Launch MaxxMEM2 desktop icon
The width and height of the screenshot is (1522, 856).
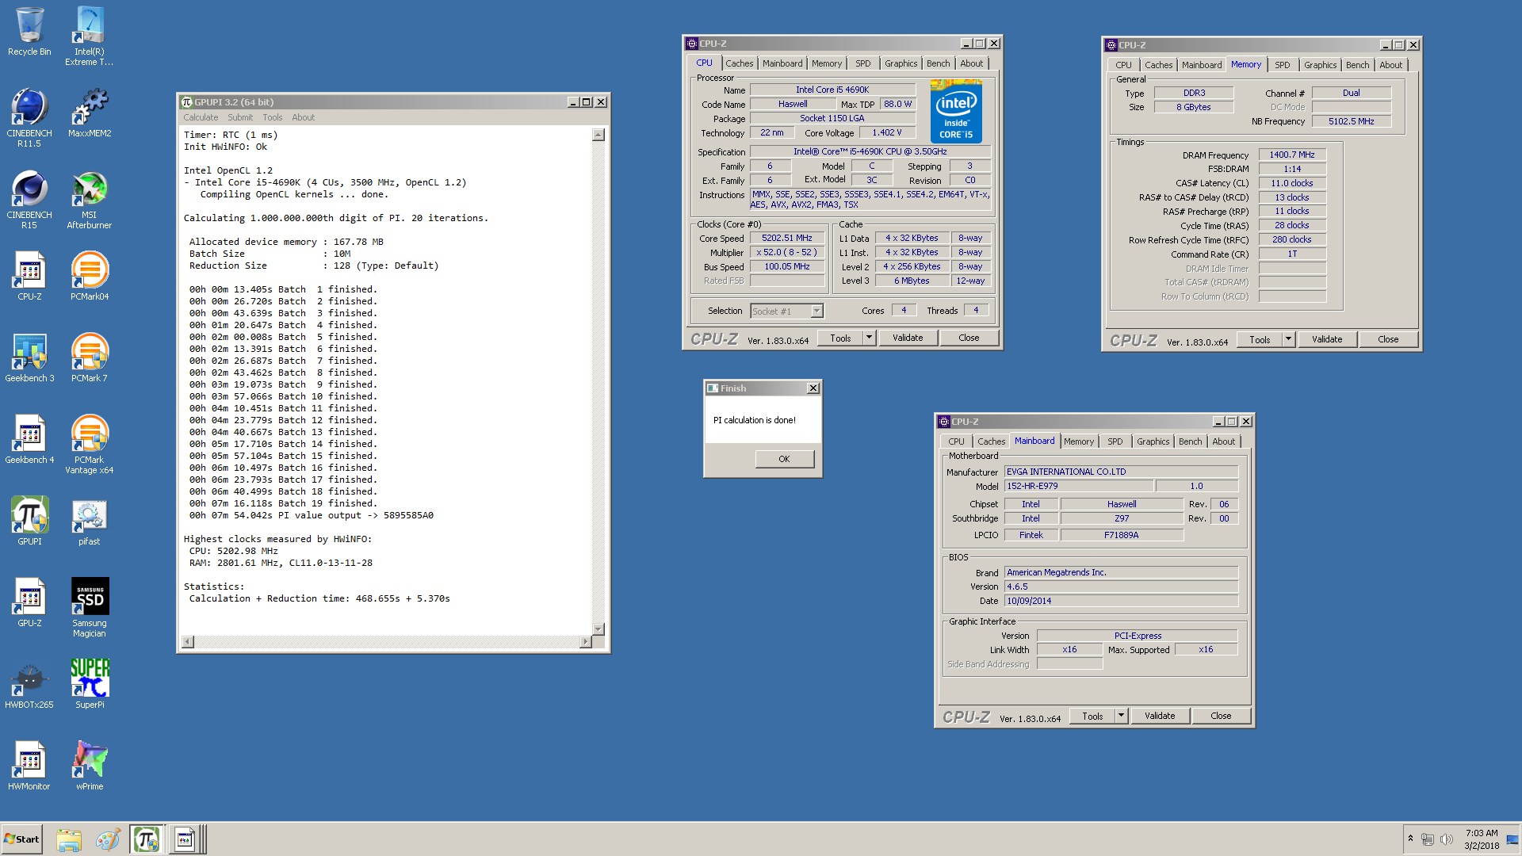click(x=89, y=113)
